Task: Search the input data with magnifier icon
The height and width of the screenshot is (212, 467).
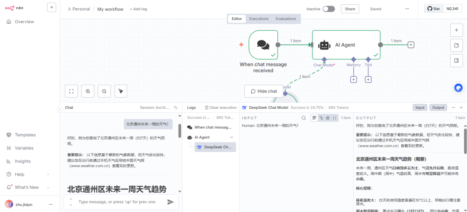Action: (x=304, y=118)
